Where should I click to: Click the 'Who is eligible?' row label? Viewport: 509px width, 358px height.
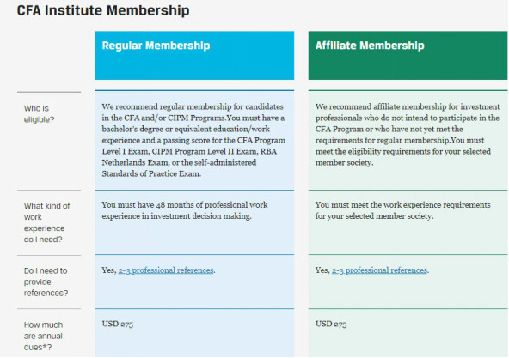pyautogui.click(x=39, y=114)
